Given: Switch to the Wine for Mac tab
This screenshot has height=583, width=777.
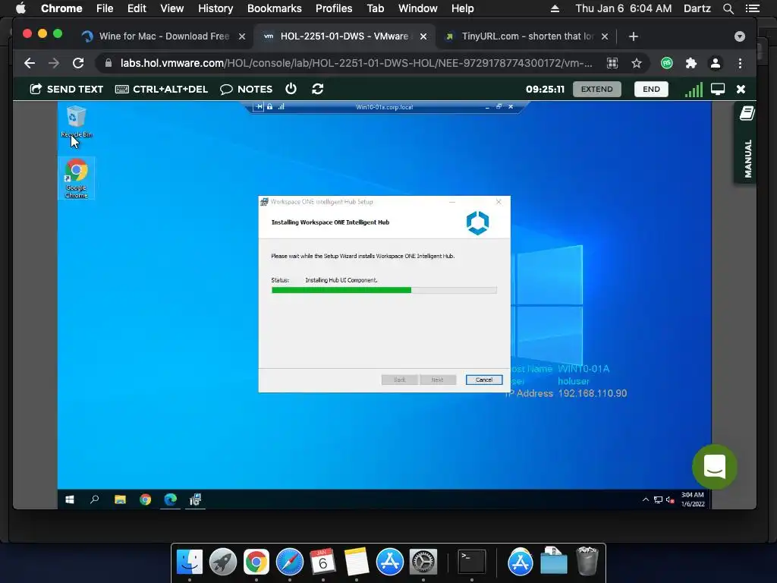Looking at the screenshot, I should point(164,36).
